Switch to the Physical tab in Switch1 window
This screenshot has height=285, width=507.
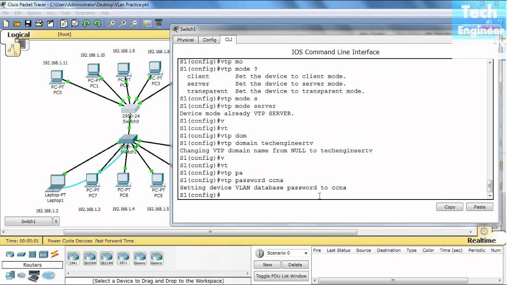(185, 40)
